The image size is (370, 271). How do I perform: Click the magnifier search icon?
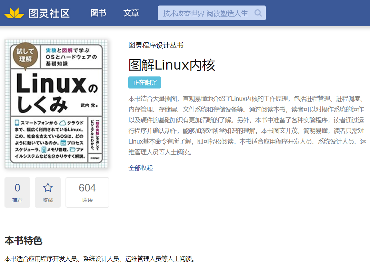(258, 13)
